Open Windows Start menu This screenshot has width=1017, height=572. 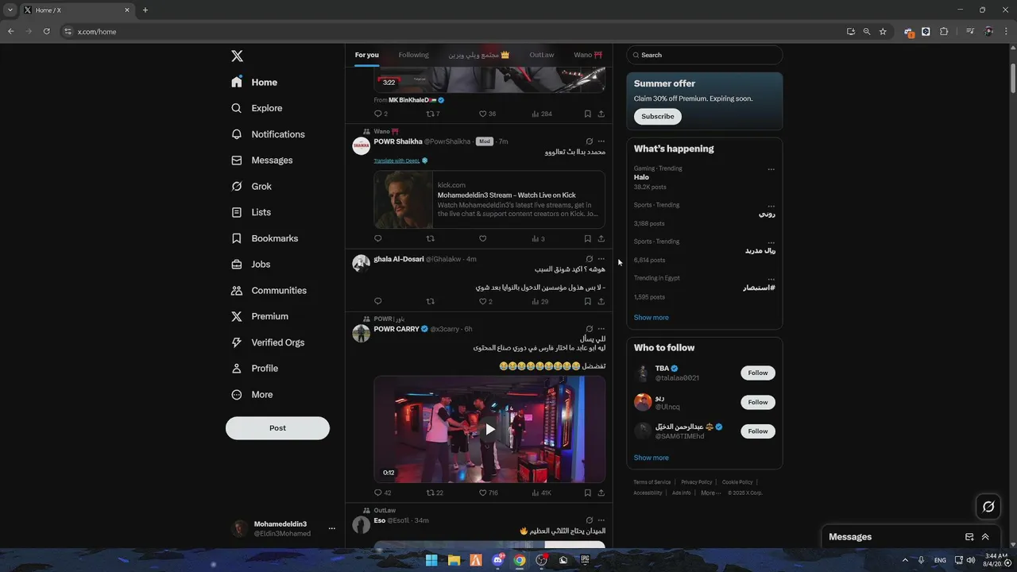(x=431, y=560)
